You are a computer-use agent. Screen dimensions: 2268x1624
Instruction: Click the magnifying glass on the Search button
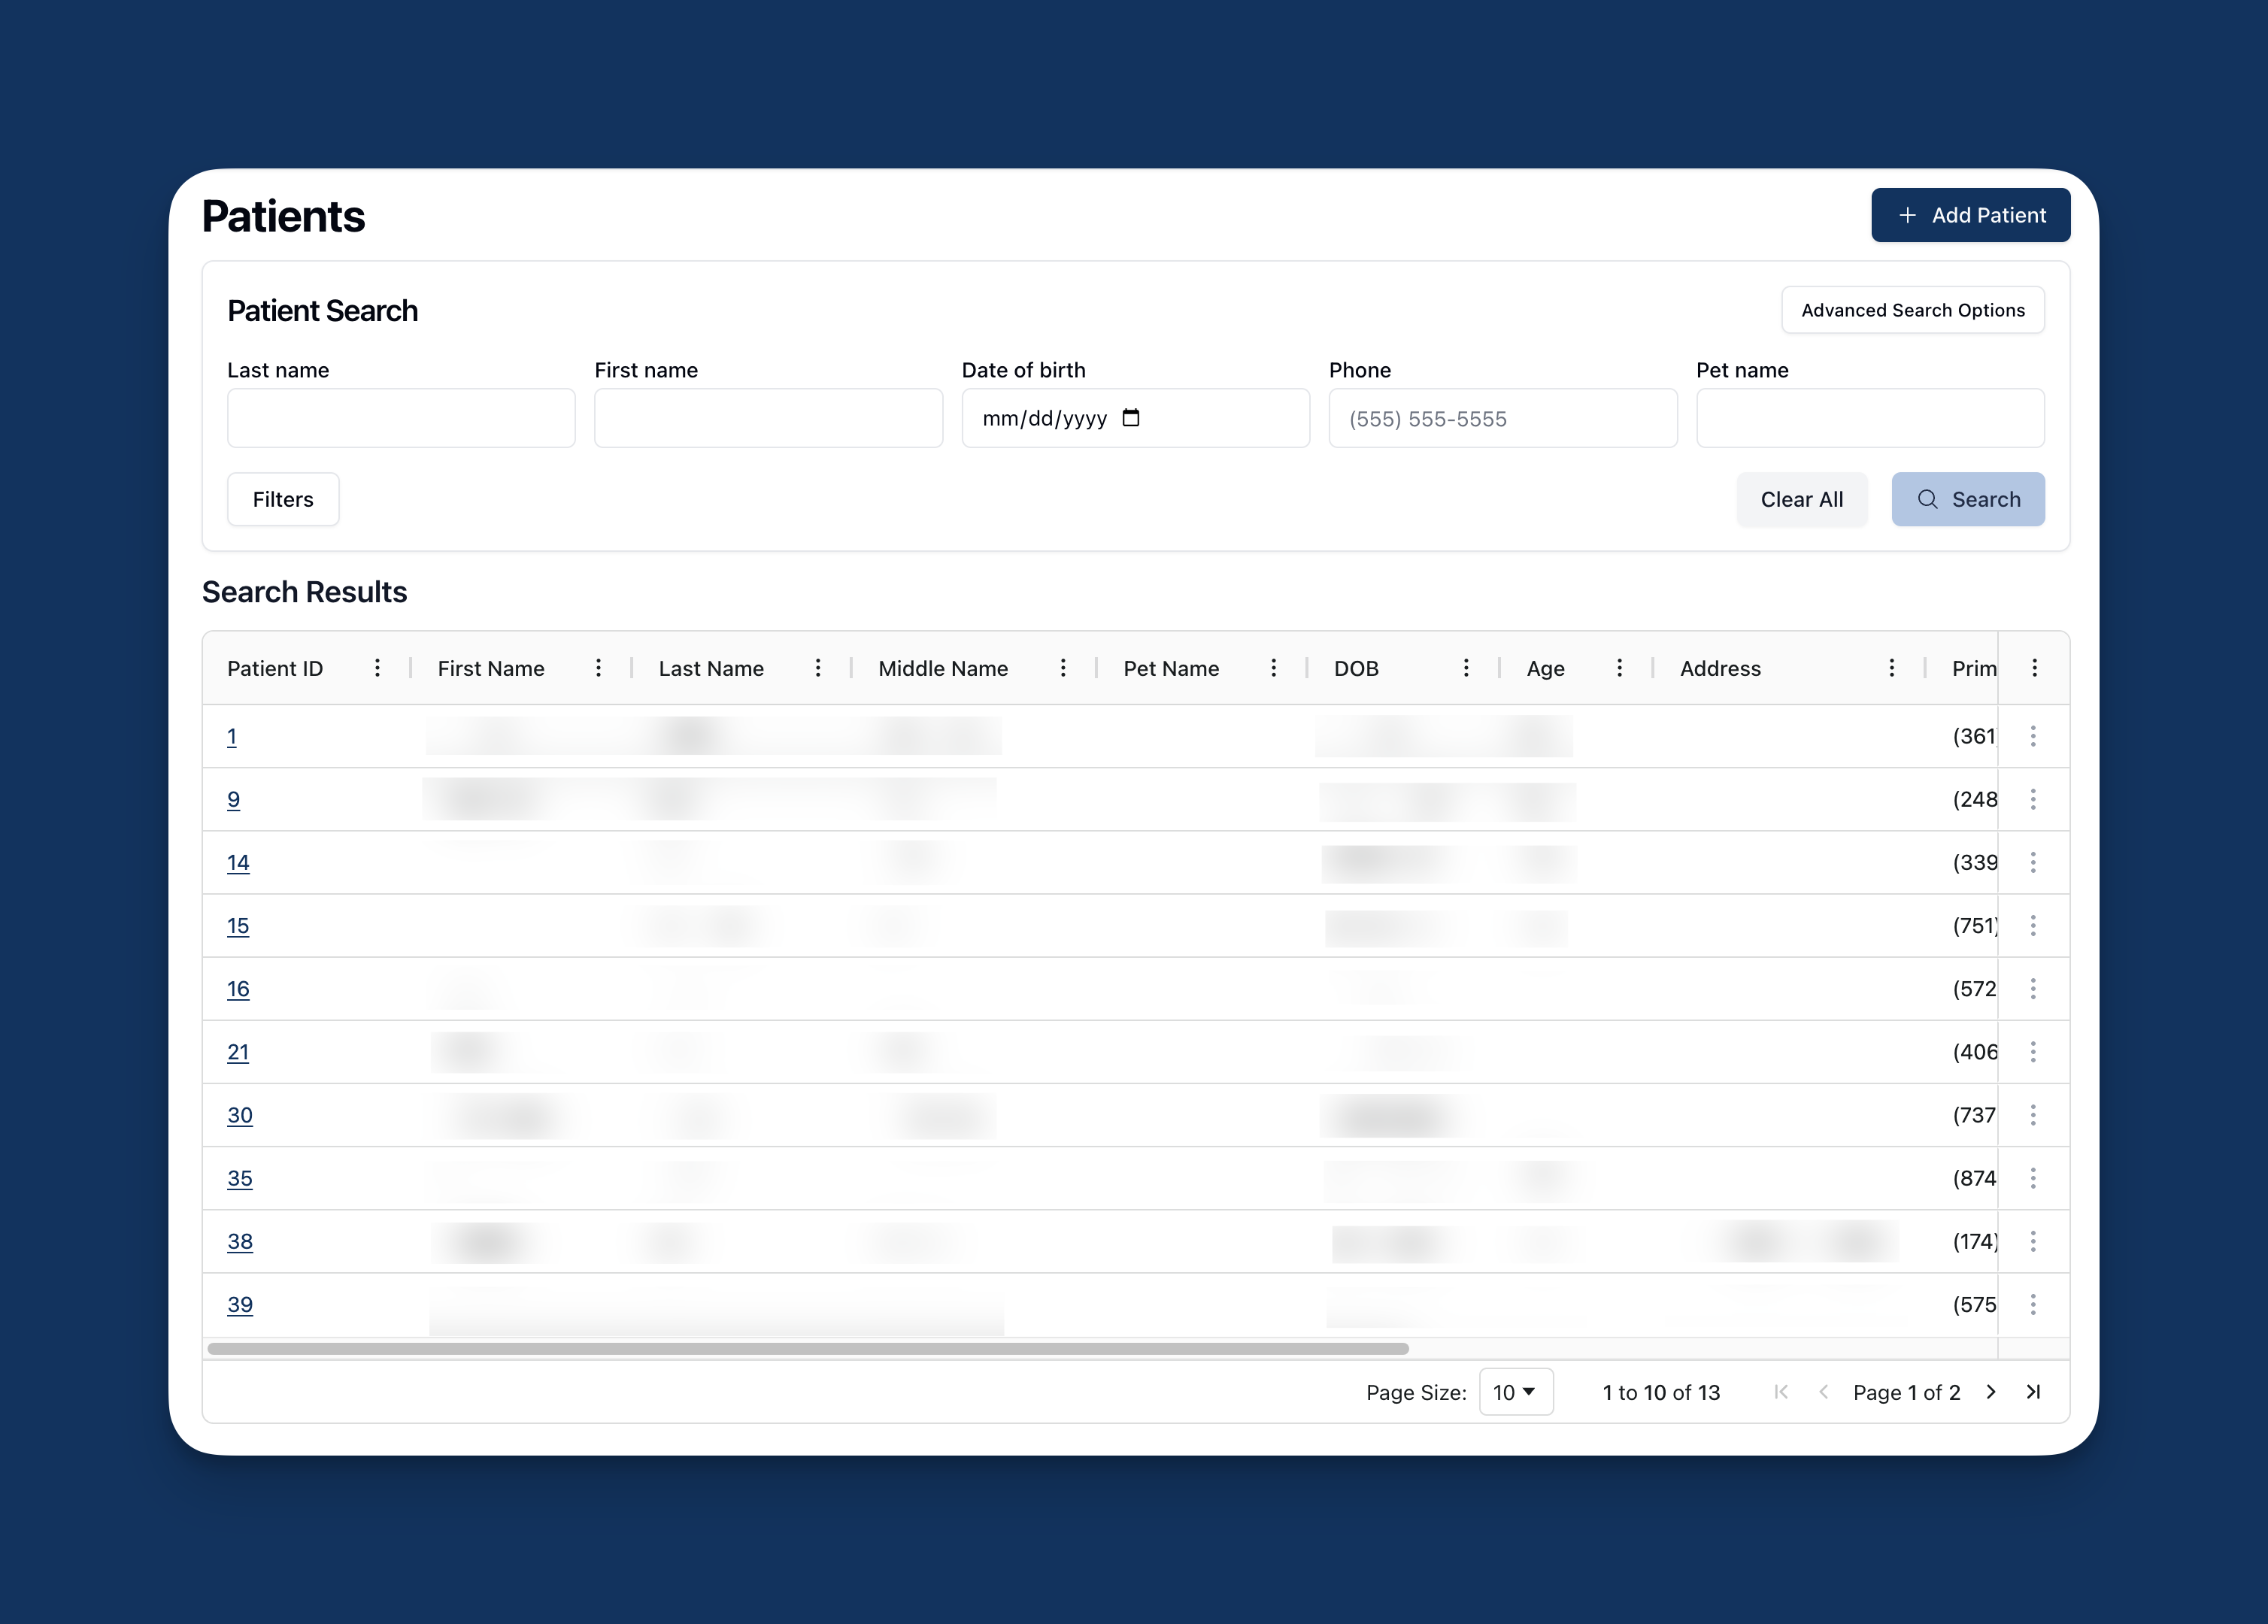(1927, 499)
